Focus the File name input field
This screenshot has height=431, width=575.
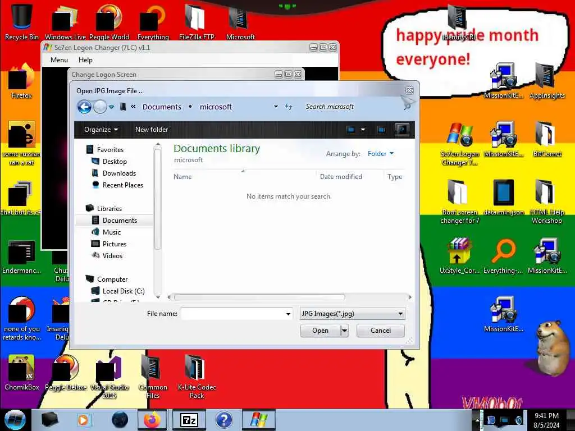(233, 314)
